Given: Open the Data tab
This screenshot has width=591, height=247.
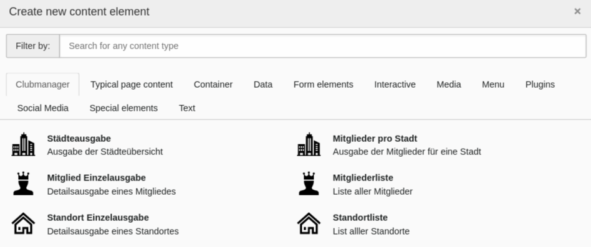Looking at the screenshot, I should (x=263, y=85).
